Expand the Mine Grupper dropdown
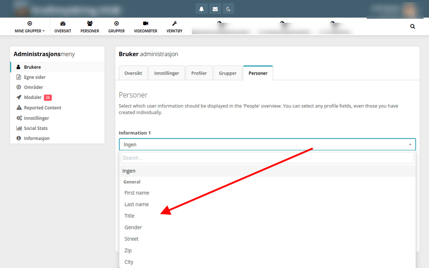 29,27
